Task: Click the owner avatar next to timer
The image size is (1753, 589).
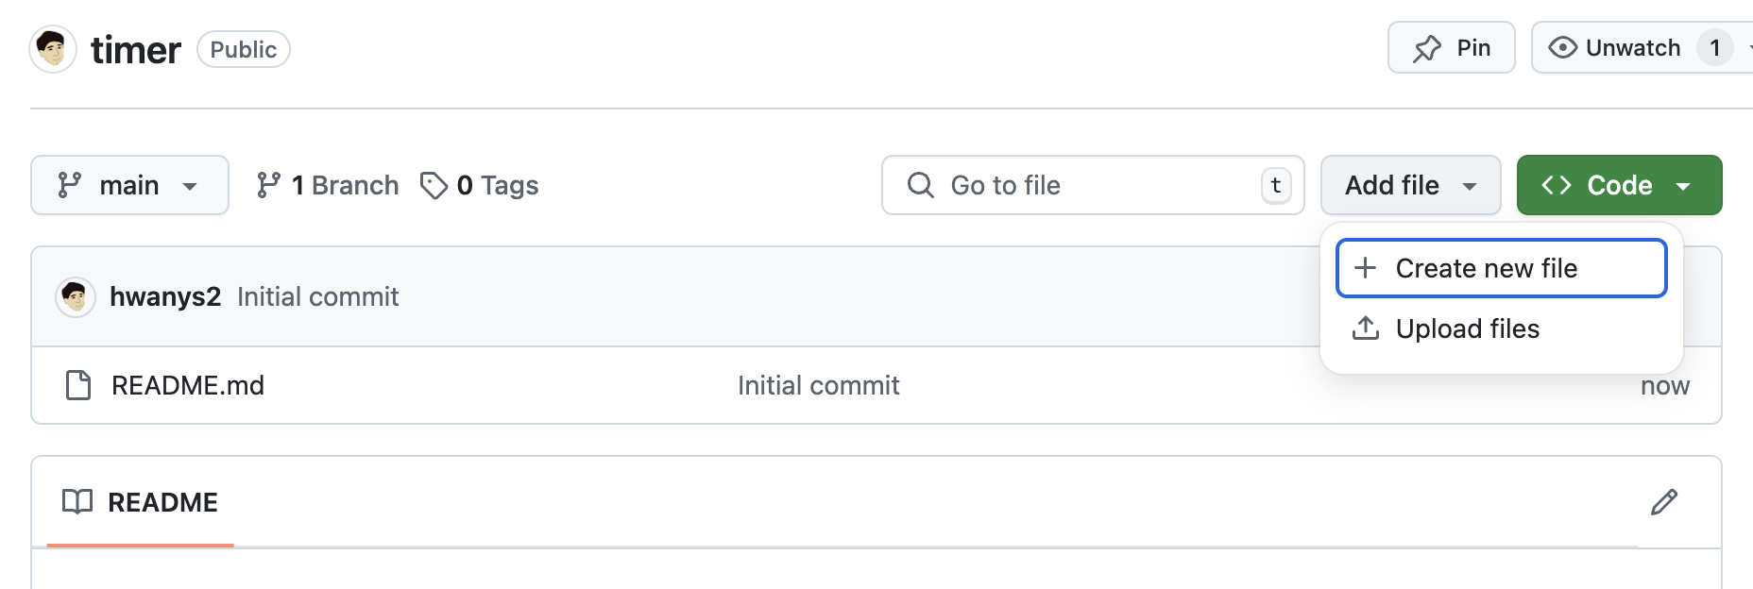Action: 53,49
